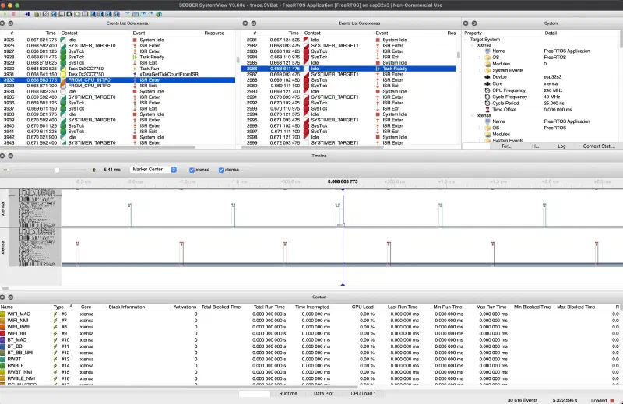Click the WIFI_MAC context color icon

3,314
